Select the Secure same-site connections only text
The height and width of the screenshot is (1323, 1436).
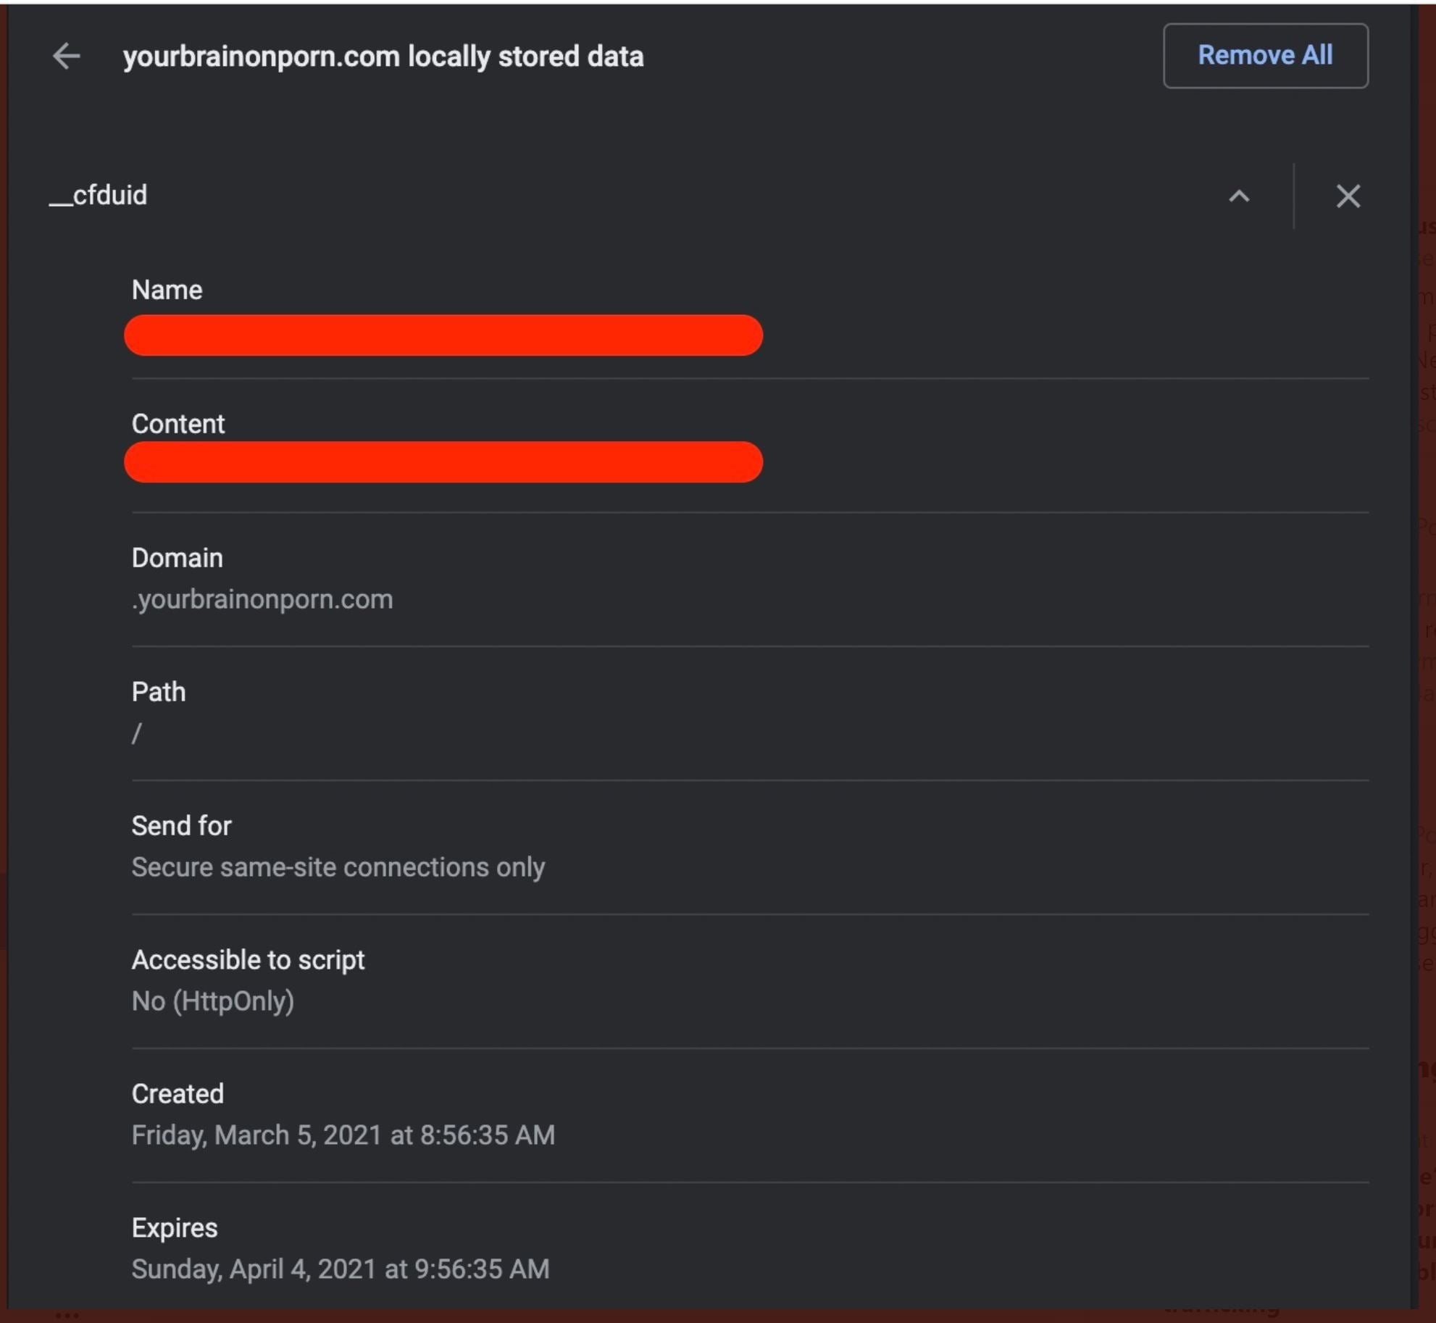click(x=338, y=867)
